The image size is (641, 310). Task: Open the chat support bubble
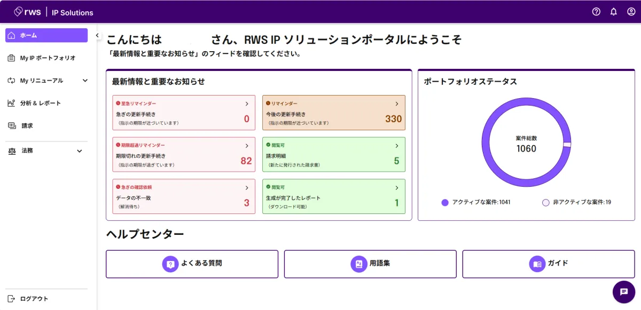tap(623, 292)
